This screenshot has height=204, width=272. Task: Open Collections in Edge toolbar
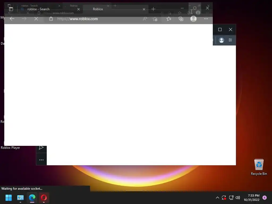tap(181, 19)
